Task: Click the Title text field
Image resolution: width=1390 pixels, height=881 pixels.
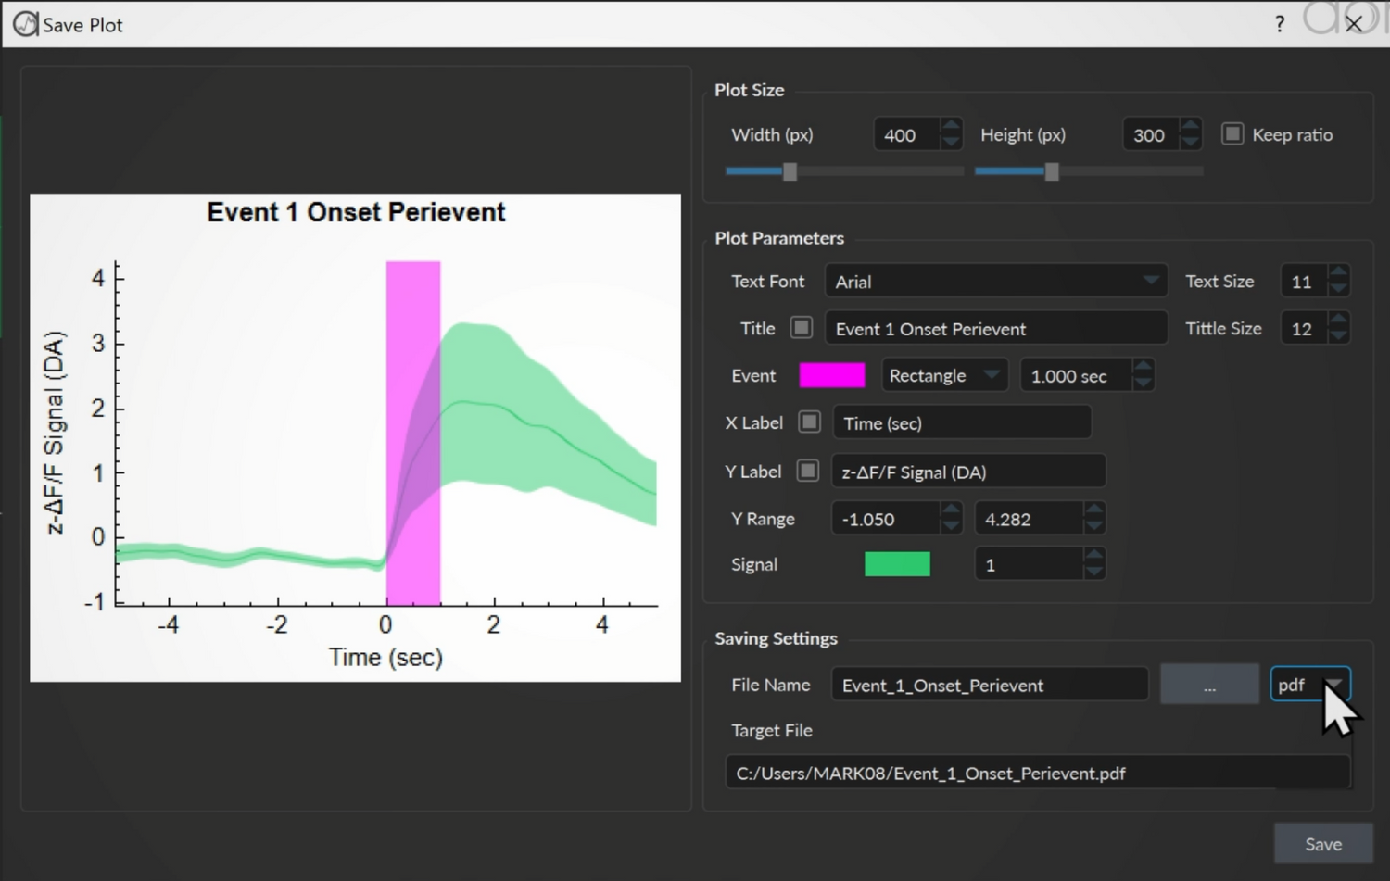Action: pos(995,329)
